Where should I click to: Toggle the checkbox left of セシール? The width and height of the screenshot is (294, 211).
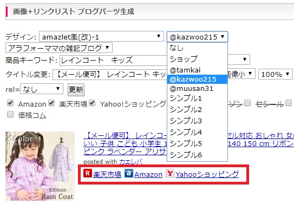[247, 103]
